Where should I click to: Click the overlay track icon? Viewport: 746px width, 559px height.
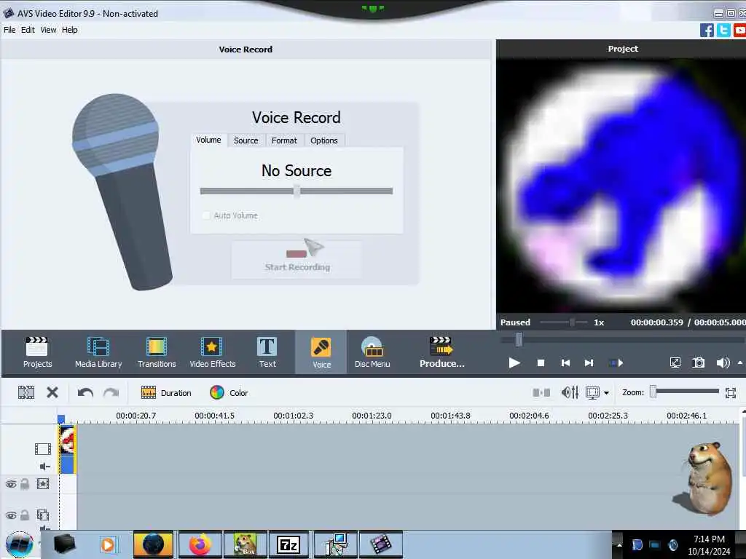[43, 515]
